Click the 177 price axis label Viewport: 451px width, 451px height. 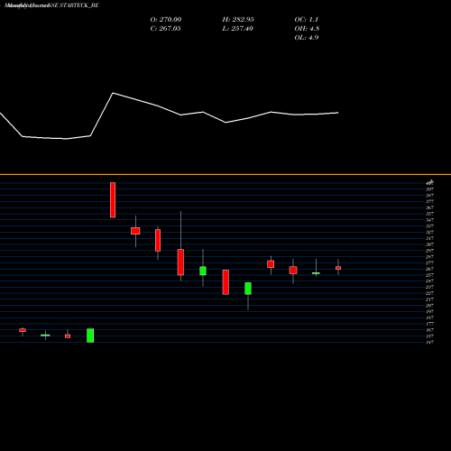pos(429,324)
